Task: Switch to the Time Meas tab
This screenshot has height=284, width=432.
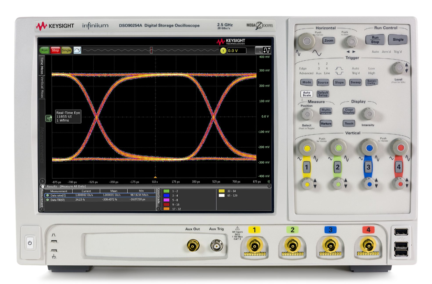Action: [42, 65]
